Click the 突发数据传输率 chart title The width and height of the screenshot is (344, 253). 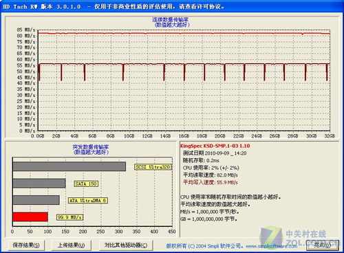tap(91, 147)
